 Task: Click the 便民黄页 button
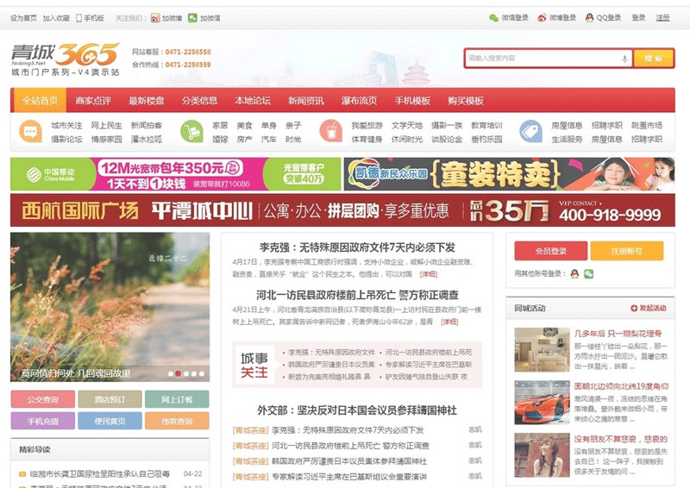pos(110,421)
